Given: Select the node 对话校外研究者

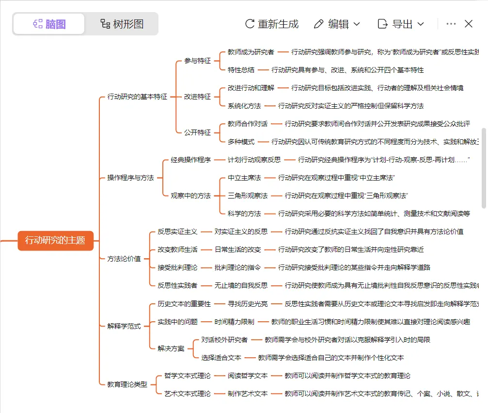Looking at the screenshot, I should pyautogui.click(x=224, y=340).
